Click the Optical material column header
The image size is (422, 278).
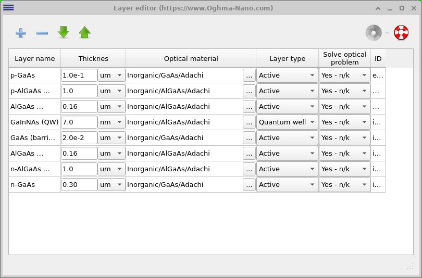coord(191,58)
